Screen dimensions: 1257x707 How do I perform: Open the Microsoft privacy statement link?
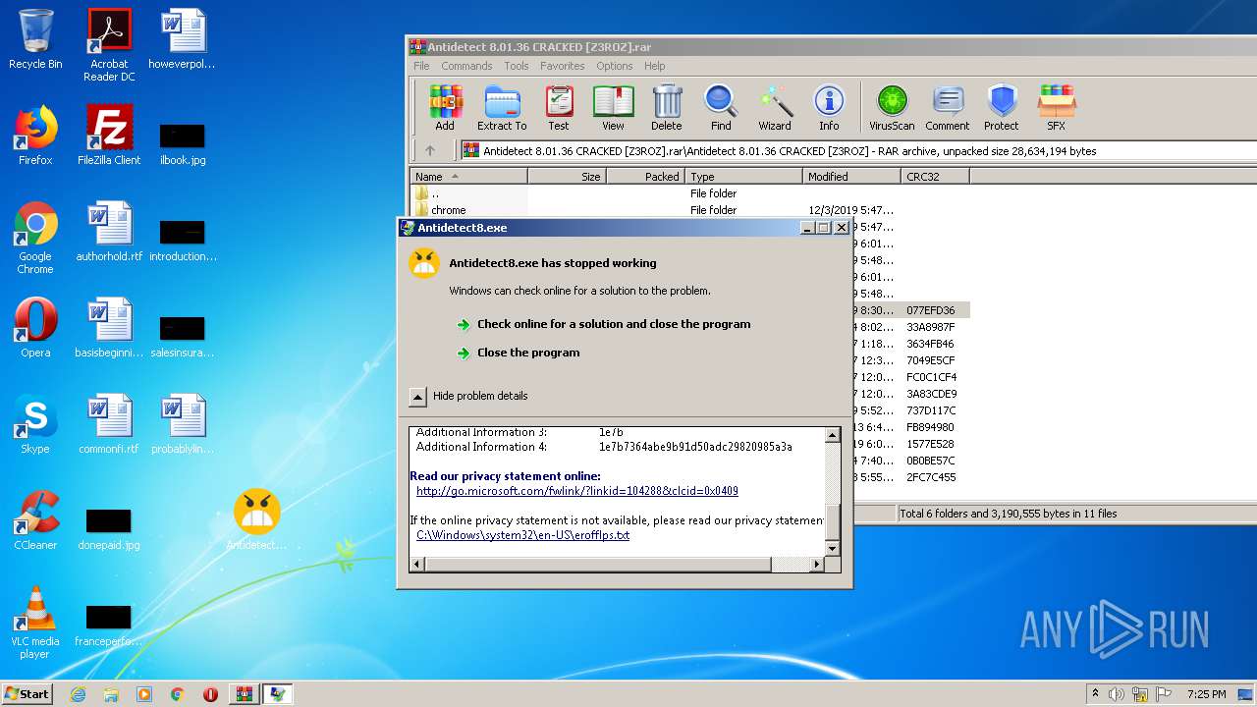(x=577, y=491)
